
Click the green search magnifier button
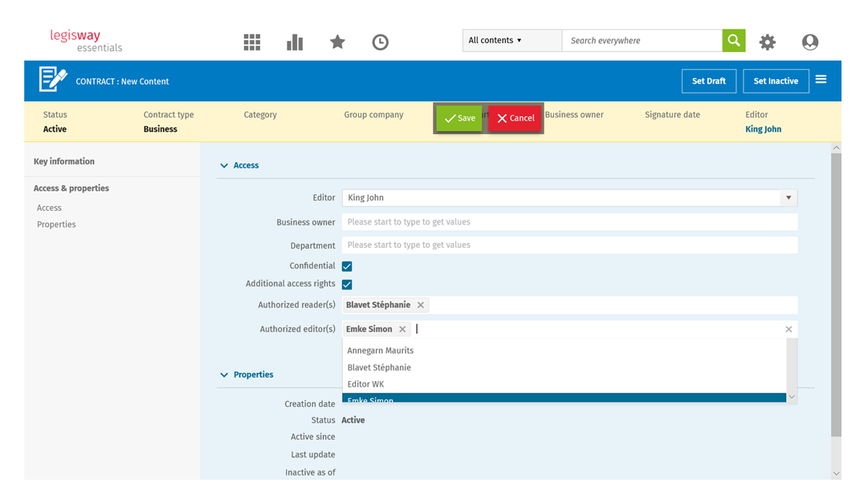(x=733, y=40)
